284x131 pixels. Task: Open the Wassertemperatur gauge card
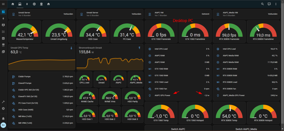tap(25, 31)
